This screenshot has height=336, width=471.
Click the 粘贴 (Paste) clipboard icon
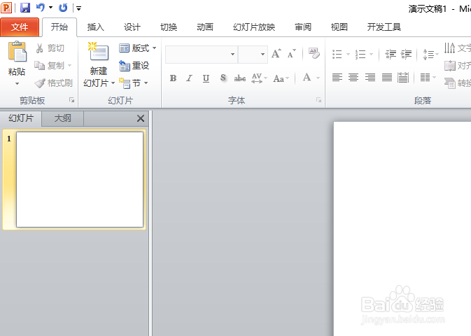click(17, 52)
